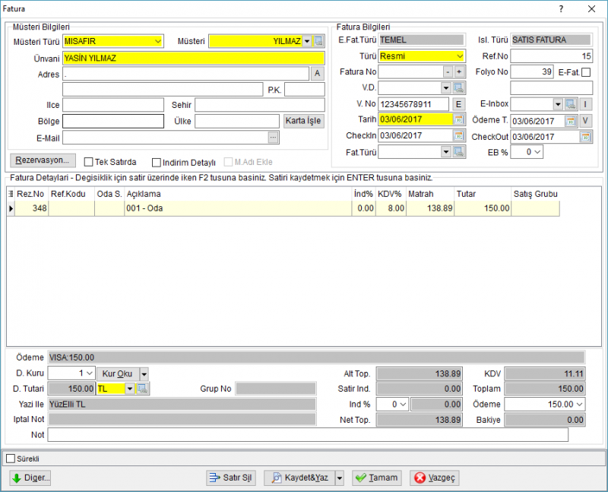Image resolution: width=608 pixels, height=492 pixels.
Task: Open the E-Inbox lookup icon
Action: (x=571, y=104)
